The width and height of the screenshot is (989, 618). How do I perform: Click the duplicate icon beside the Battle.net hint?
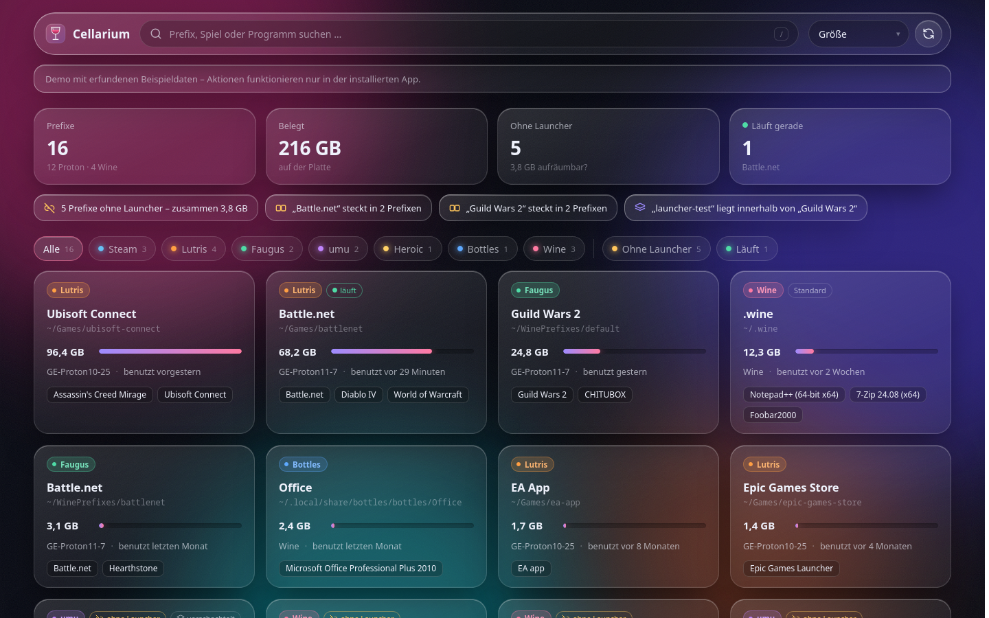point(281,208)
